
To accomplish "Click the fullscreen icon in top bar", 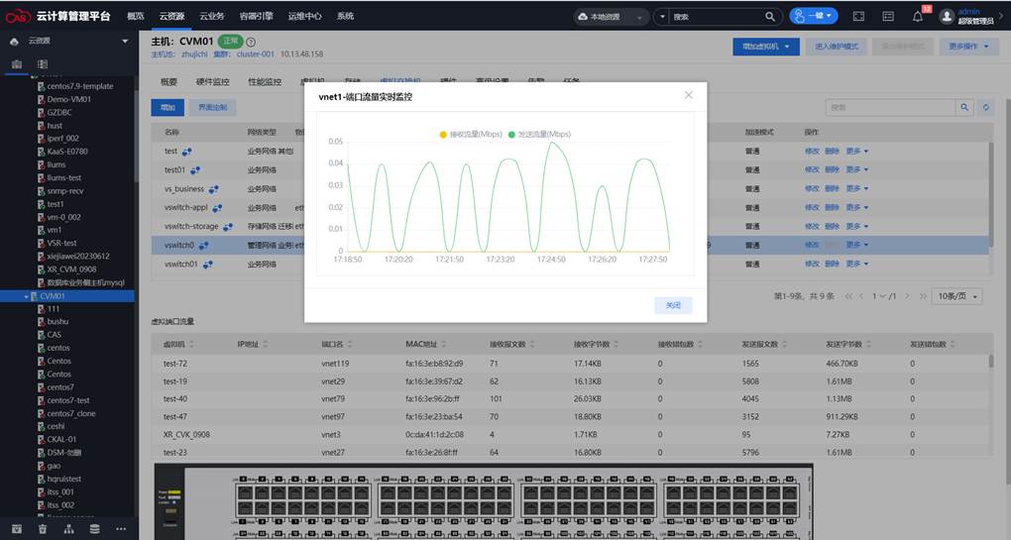I will pyautogui.click(x=858, y=17).
